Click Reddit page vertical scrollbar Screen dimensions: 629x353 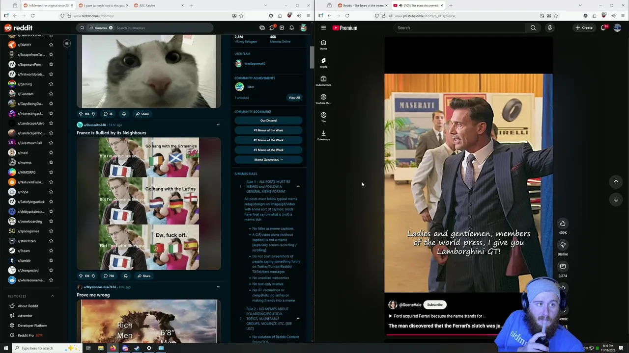click(x=312, y=58)
